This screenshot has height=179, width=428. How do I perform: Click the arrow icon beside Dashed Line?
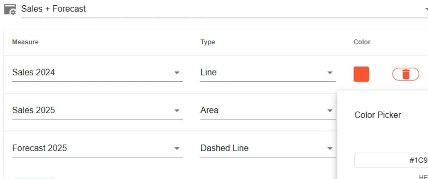[330, 149]
